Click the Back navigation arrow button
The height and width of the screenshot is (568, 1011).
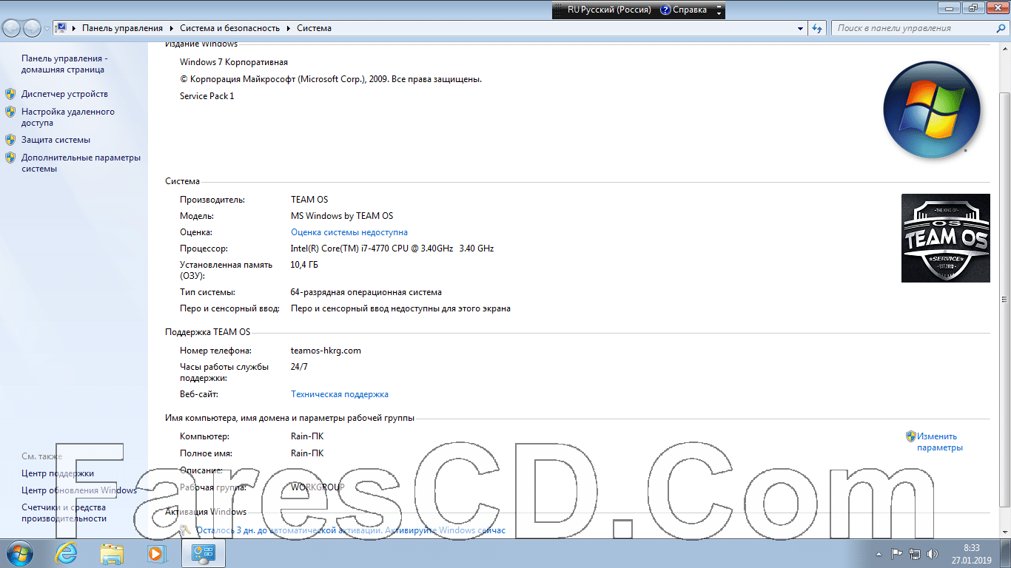[x=12, y=28]
